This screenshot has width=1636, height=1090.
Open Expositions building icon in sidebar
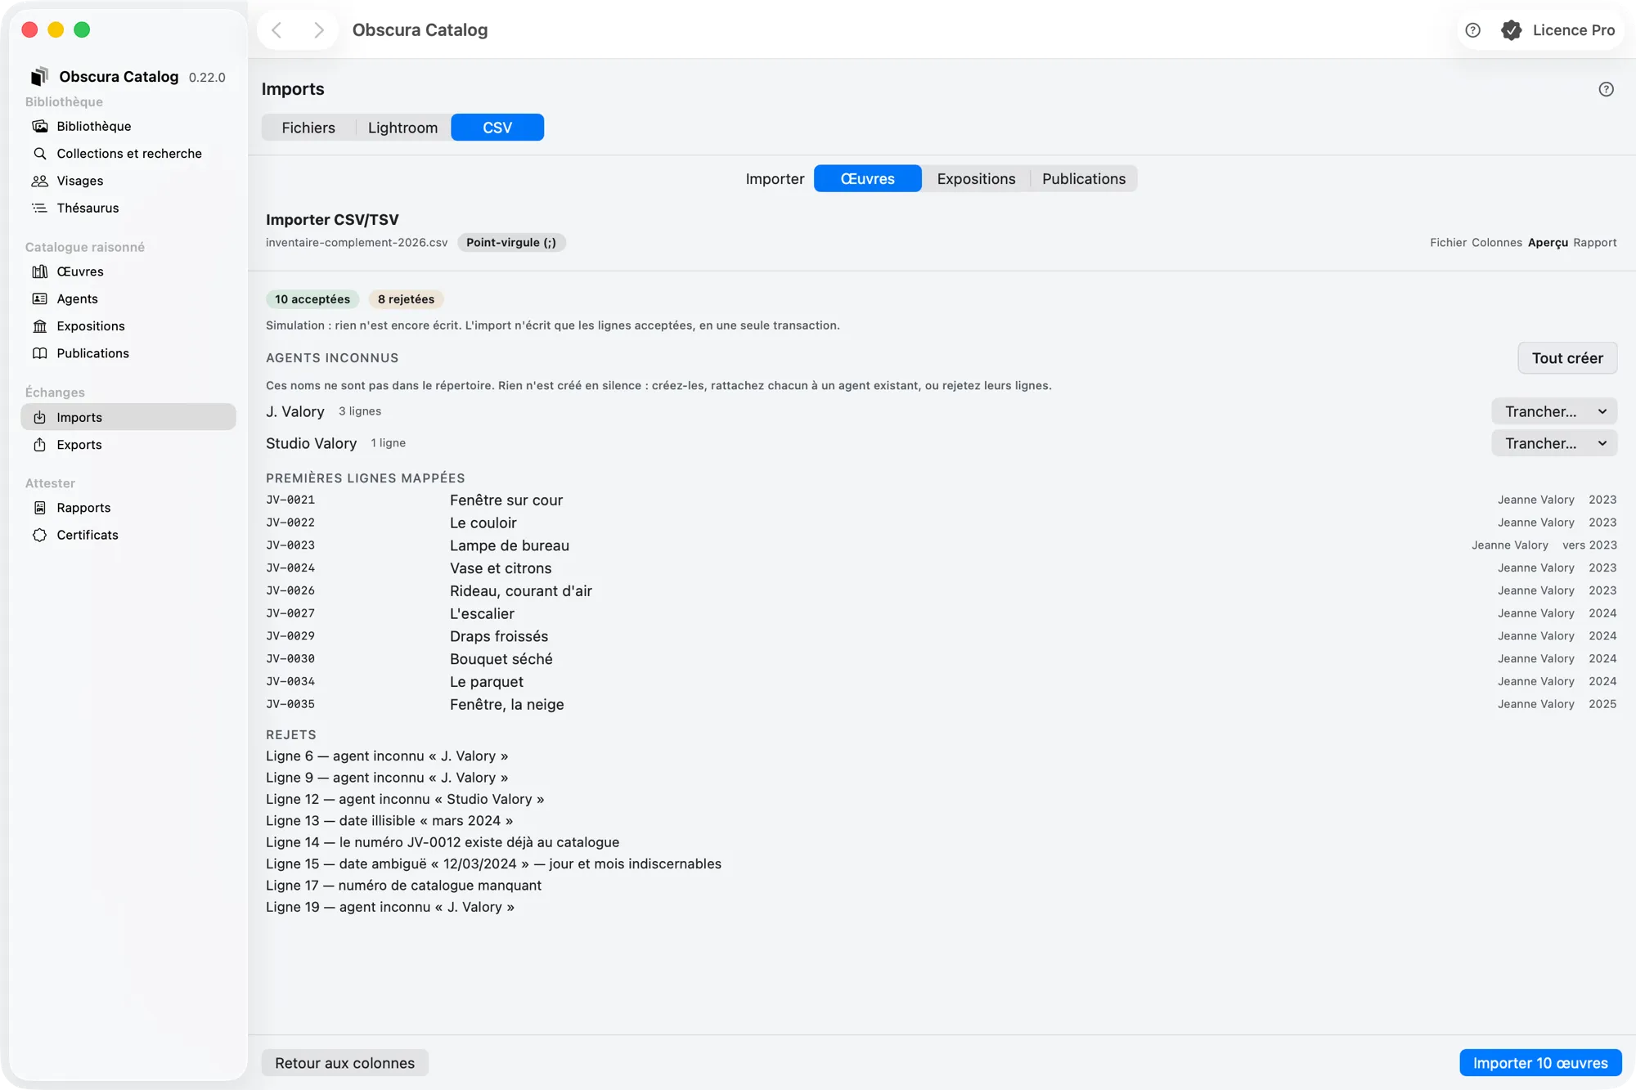pyautogui.click(x=39, y=326)
